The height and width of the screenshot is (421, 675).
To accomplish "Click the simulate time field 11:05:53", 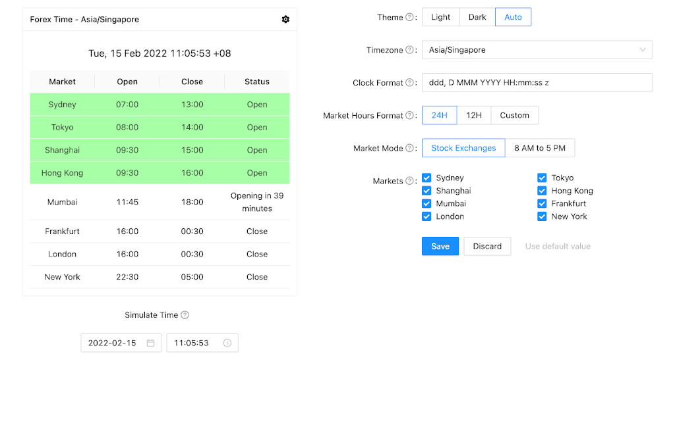I will pos(202,343).
